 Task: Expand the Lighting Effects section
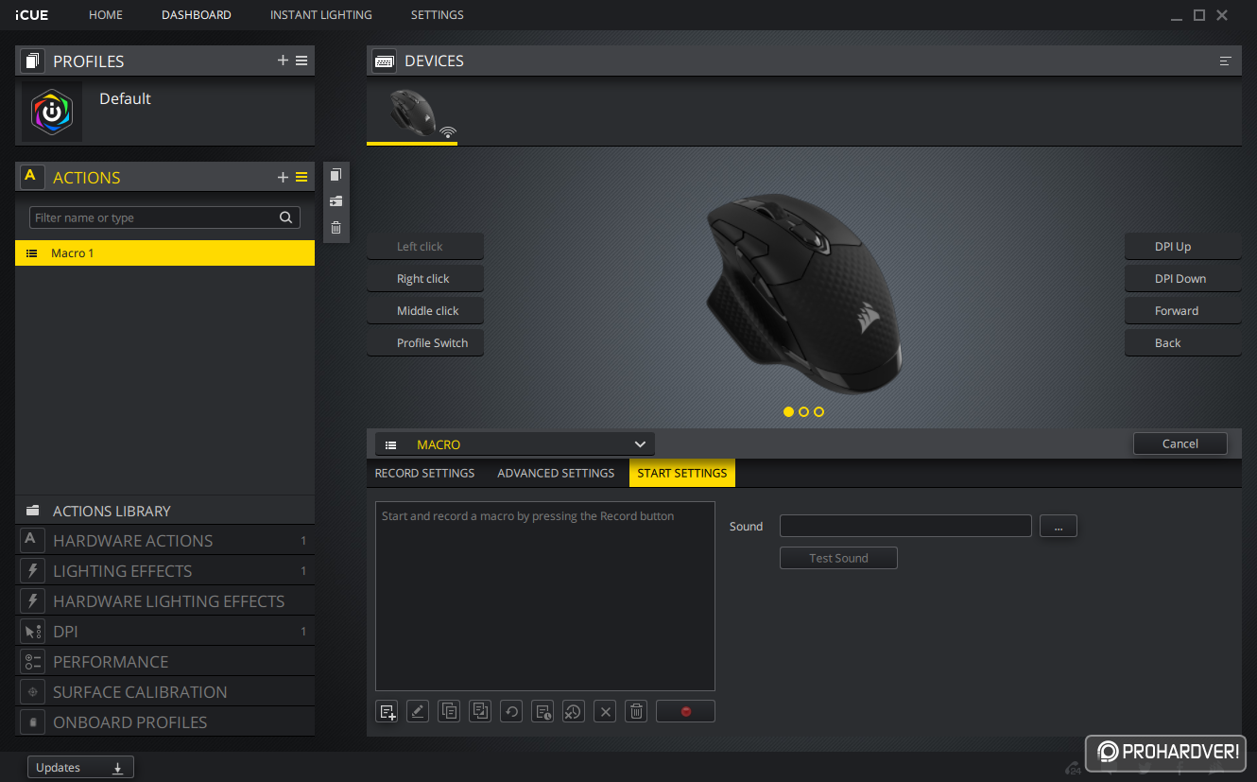pyautogui.click(x=164, y=571)
